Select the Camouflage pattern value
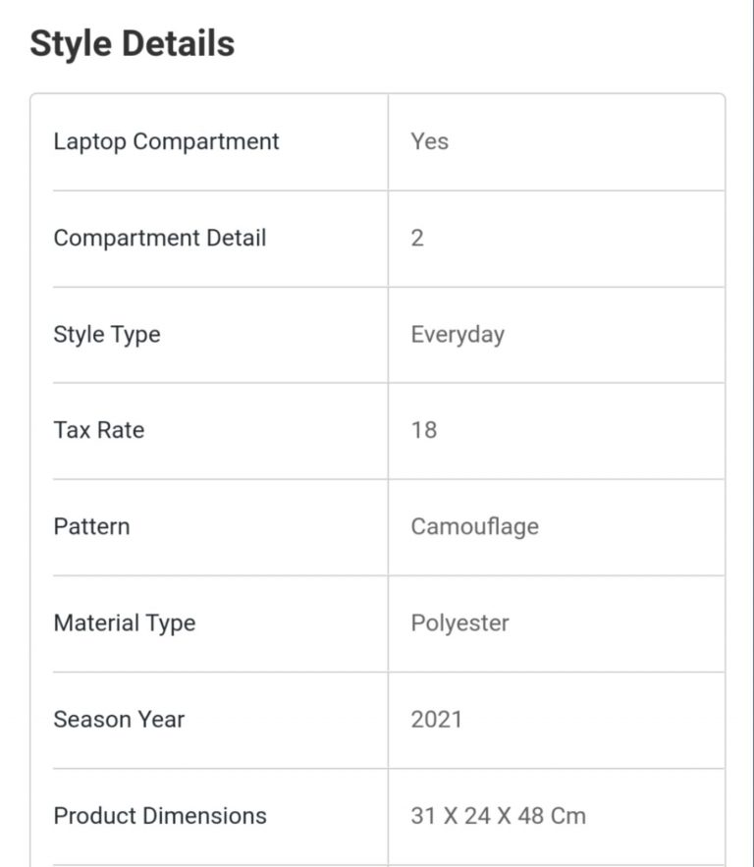Screen dimensions: 754x867 pyautogui.click(x=474, y=526)
